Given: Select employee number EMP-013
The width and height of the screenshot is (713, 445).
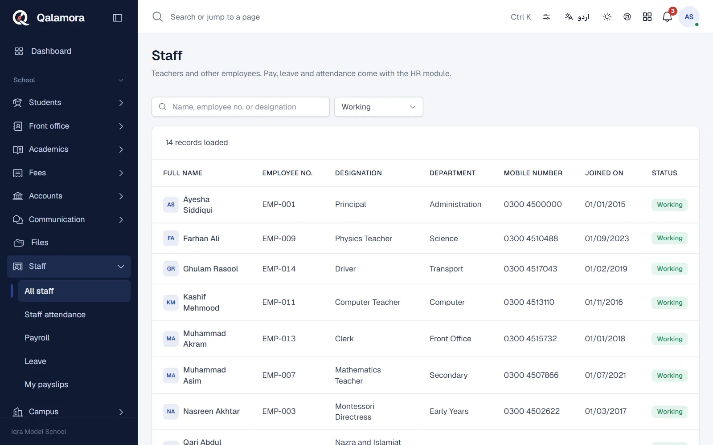Looking at the screenshot, I should [279, 339].
